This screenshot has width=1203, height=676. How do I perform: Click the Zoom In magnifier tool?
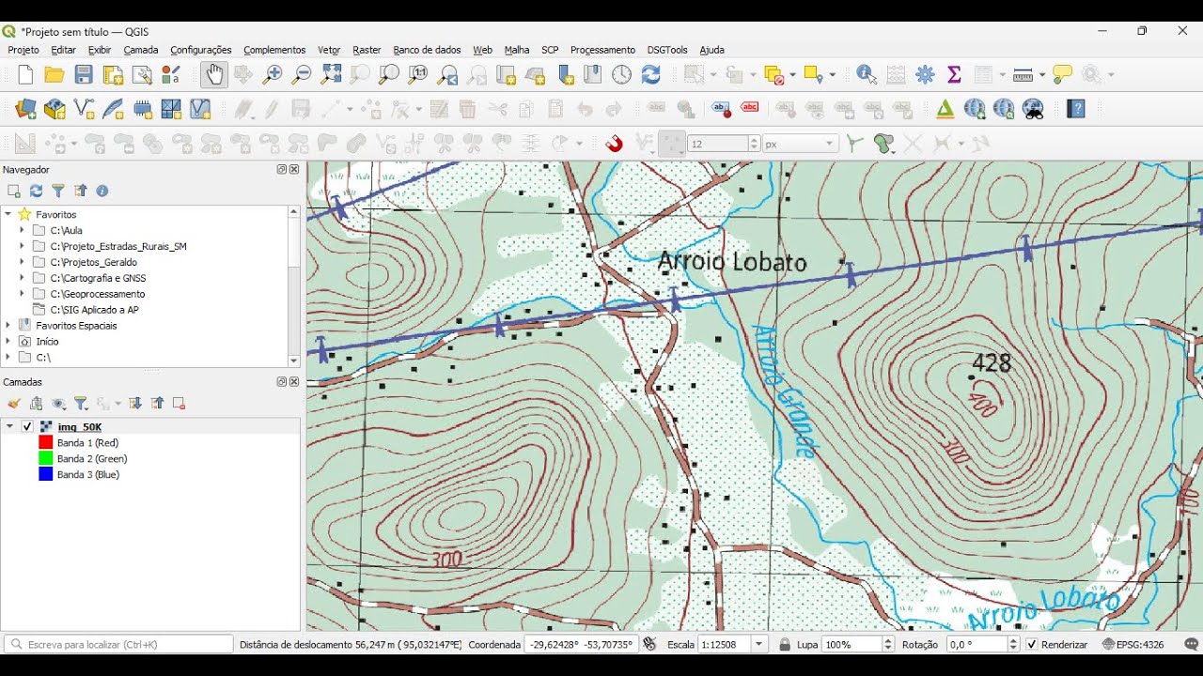273,75
